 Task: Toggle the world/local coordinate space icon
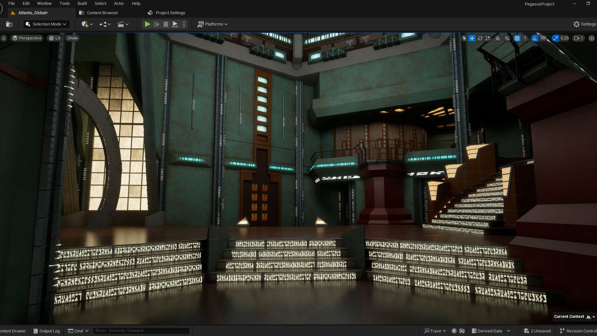(498, 38)
